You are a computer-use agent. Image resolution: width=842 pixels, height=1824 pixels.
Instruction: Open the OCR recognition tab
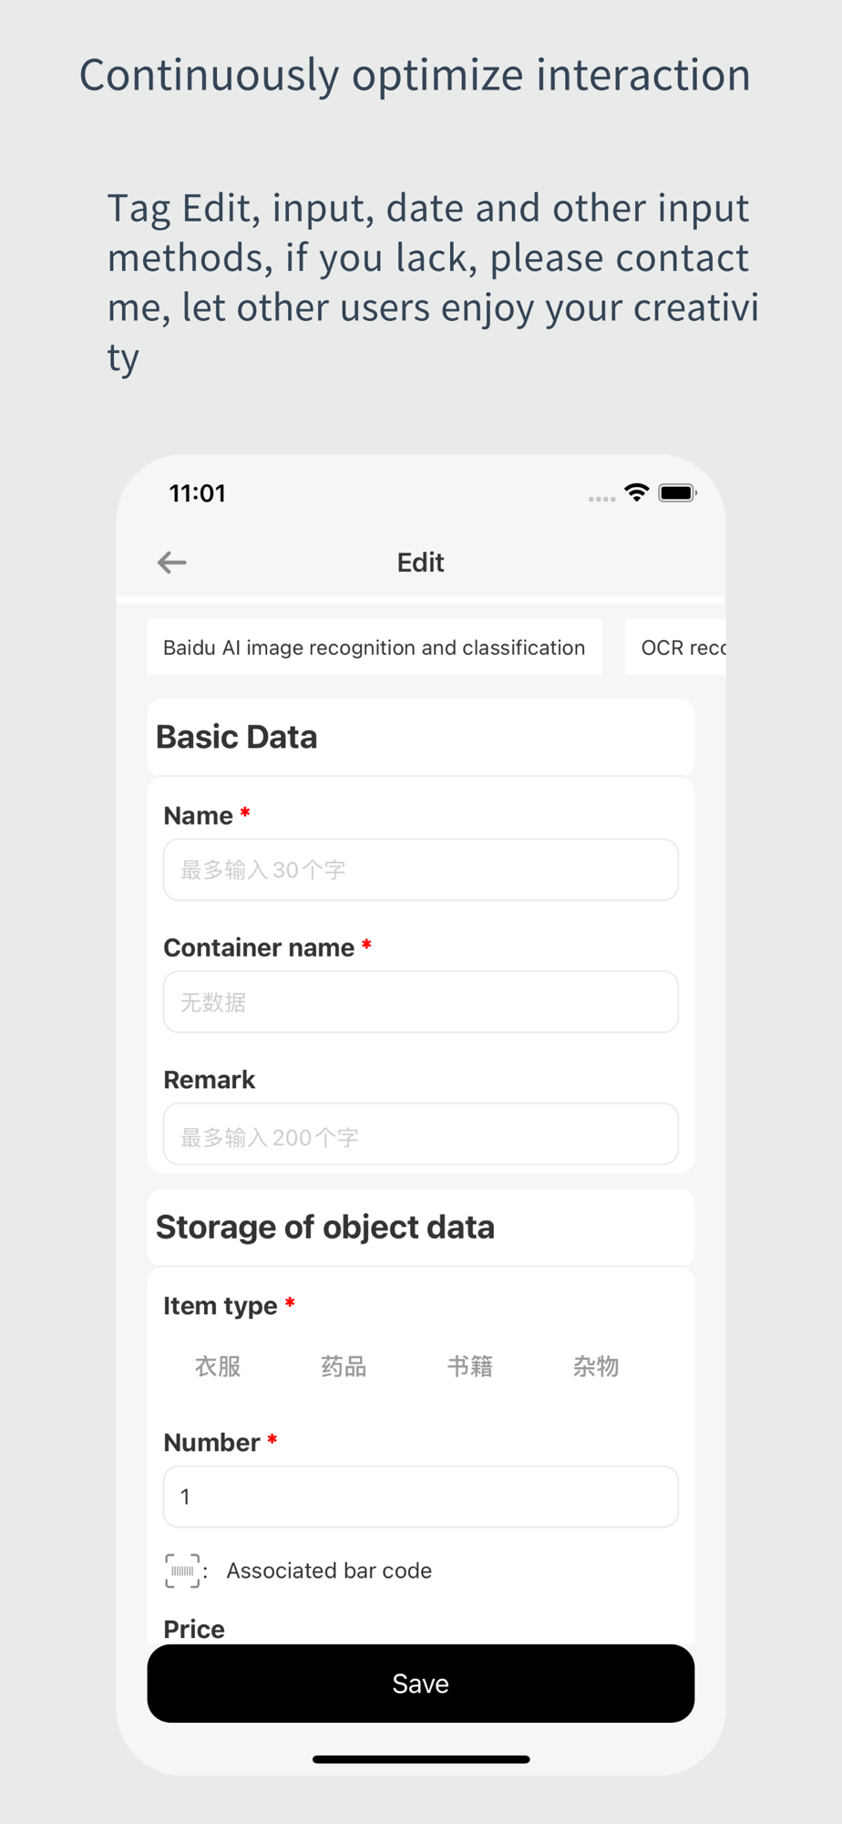[676, 648]
